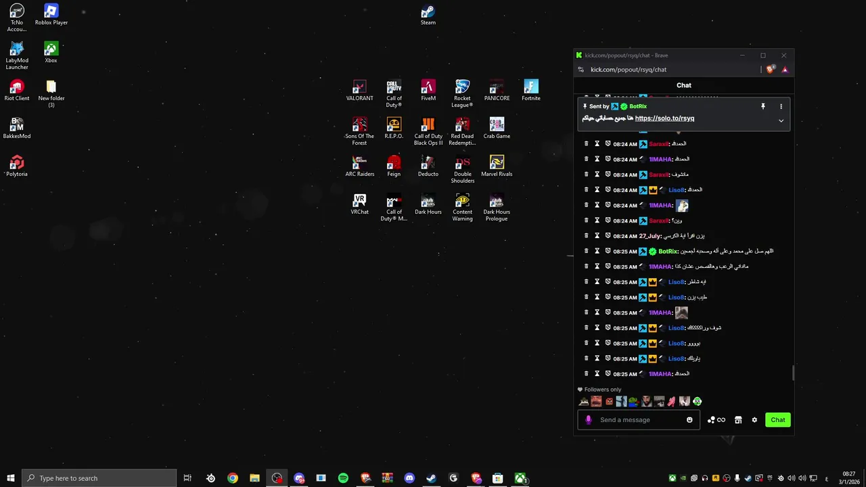Click the chat window vertical scrollbar
The height and width of the screenshot is (487, 866).
(x=793, y=373)
